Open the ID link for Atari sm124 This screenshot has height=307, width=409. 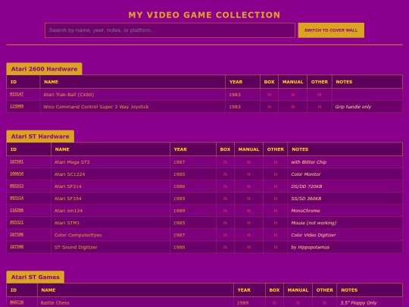coord(17,210)
